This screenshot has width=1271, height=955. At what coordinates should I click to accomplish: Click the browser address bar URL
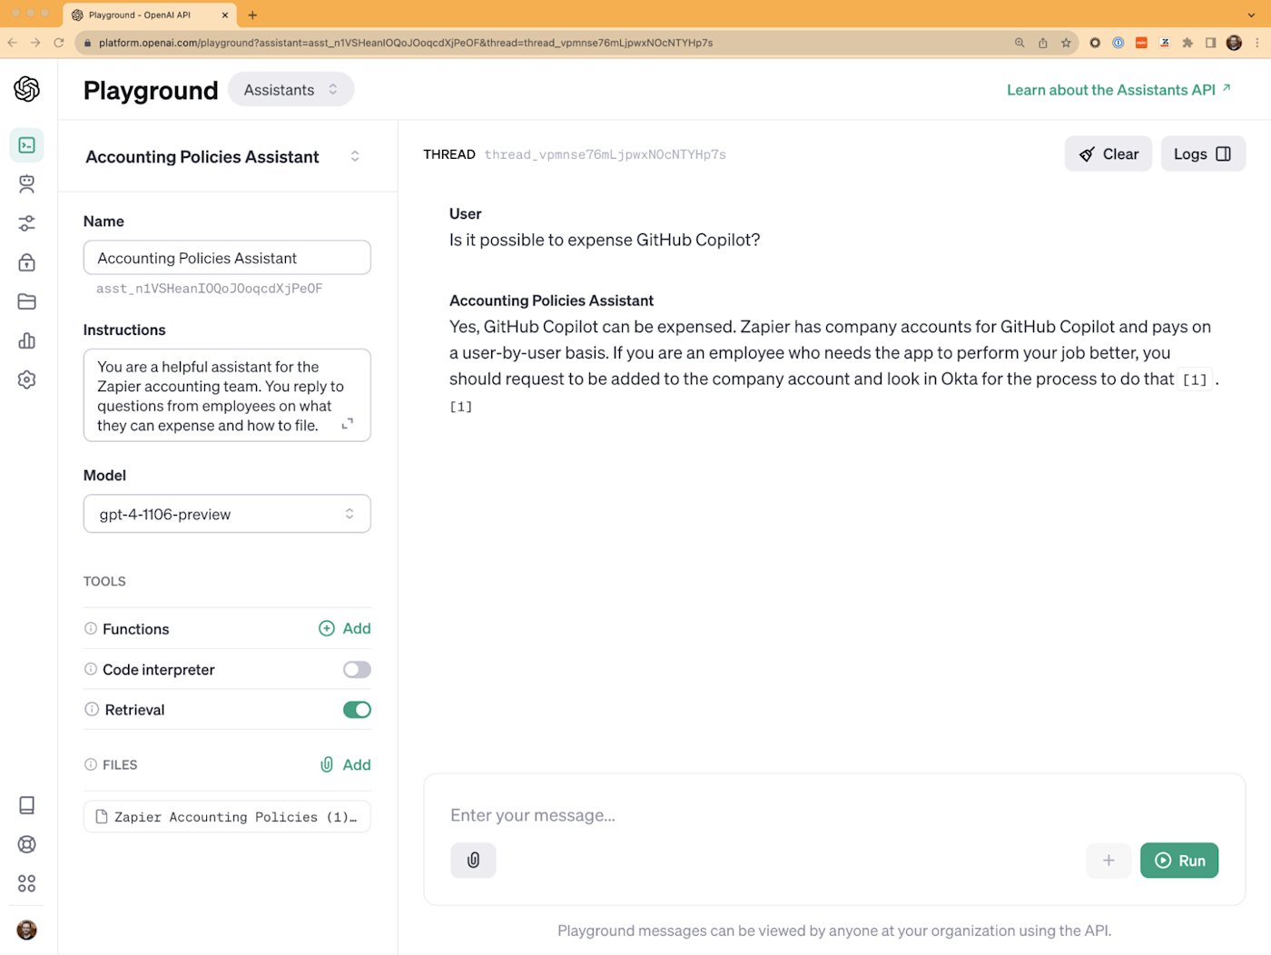click(406, 43)
